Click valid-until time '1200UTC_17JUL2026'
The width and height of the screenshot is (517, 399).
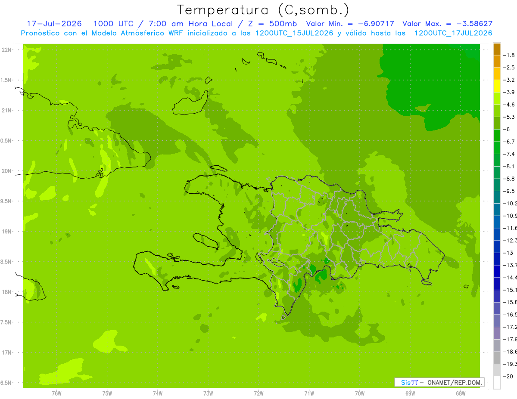tap(453, 33)
